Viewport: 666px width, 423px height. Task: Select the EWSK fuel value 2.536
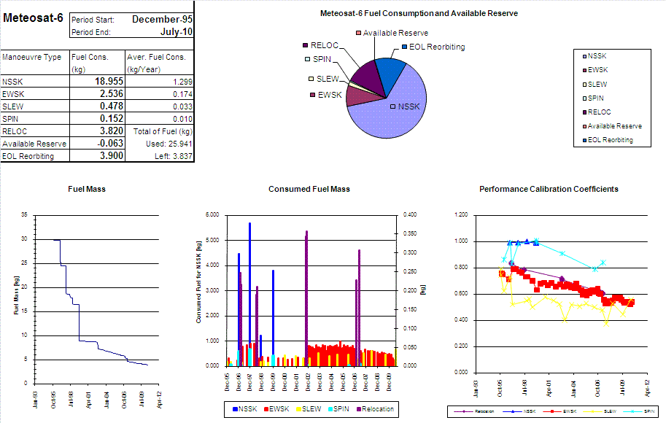112,93
